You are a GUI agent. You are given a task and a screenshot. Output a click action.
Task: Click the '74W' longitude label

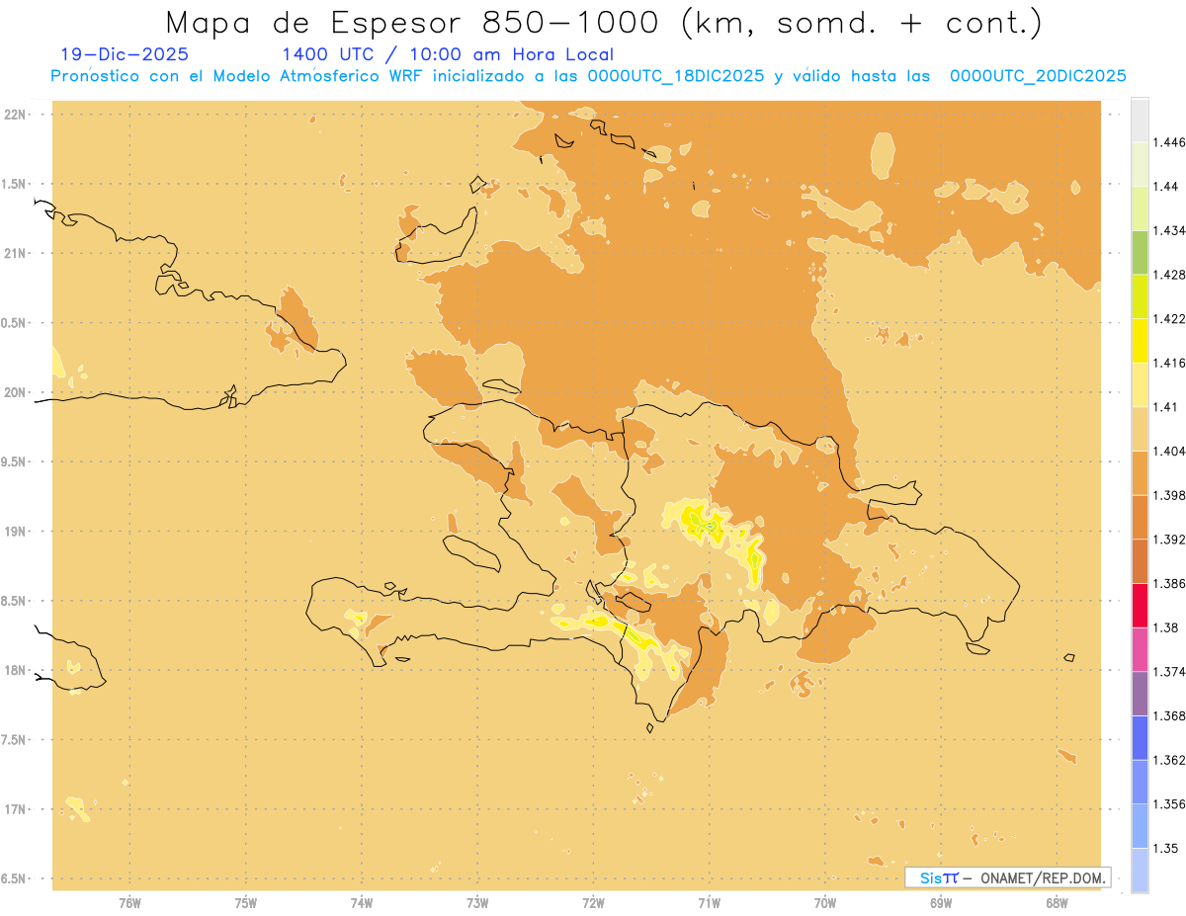[x=362, y=903]
